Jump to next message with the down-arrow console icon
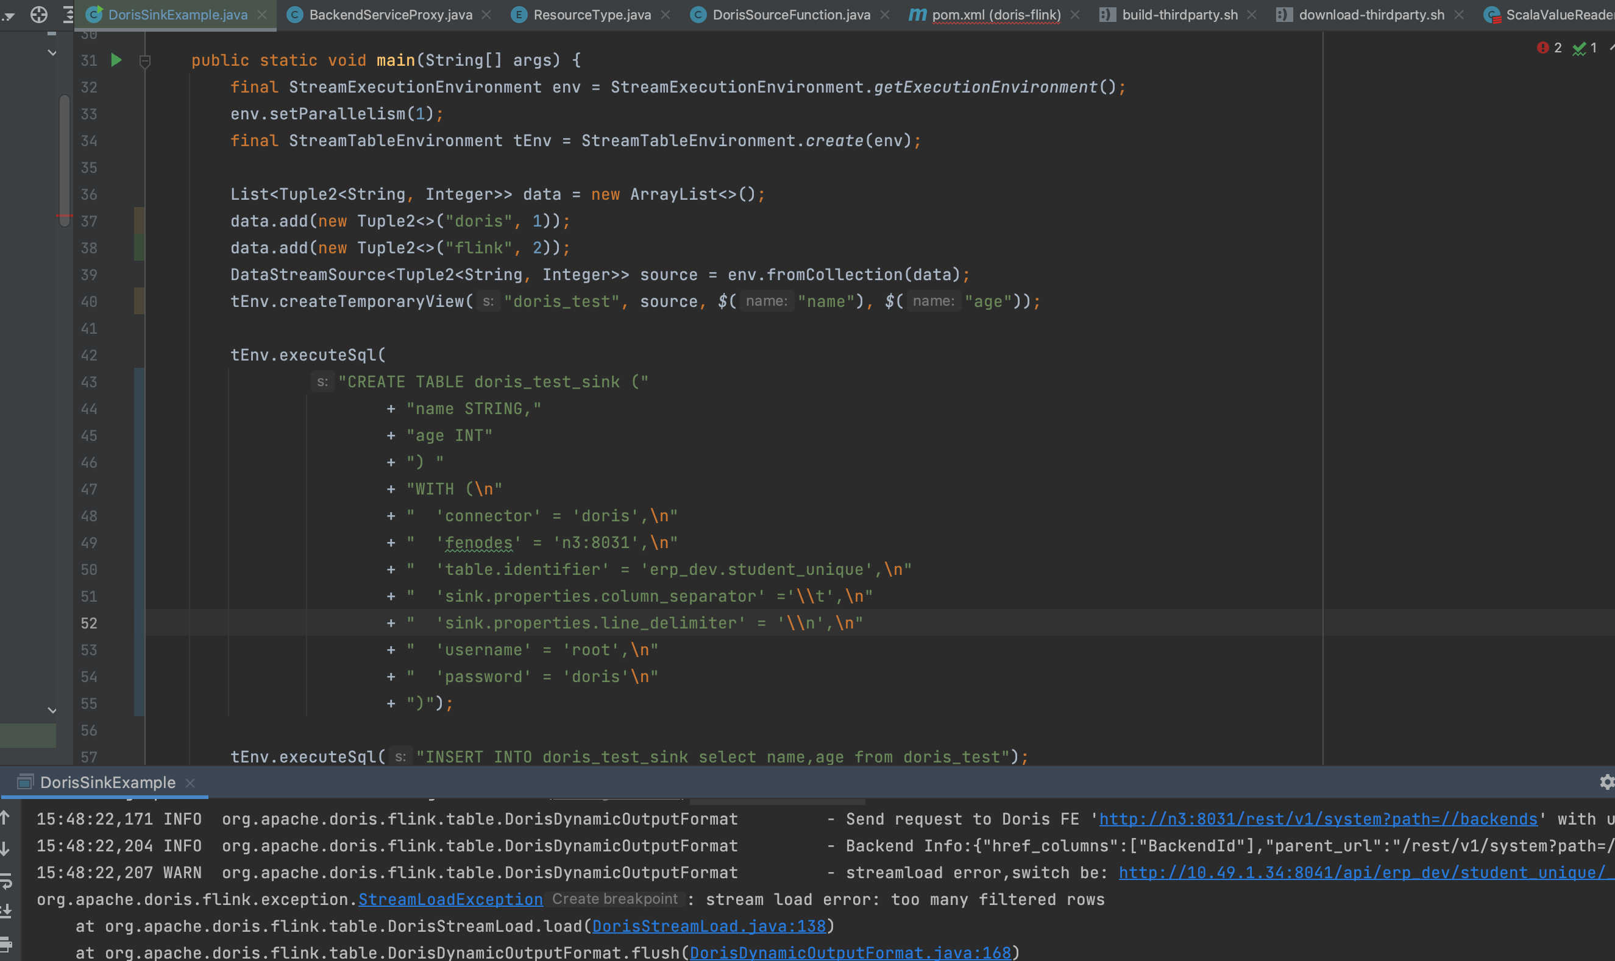Screen dimensions: 1615x961 [5, 850]
